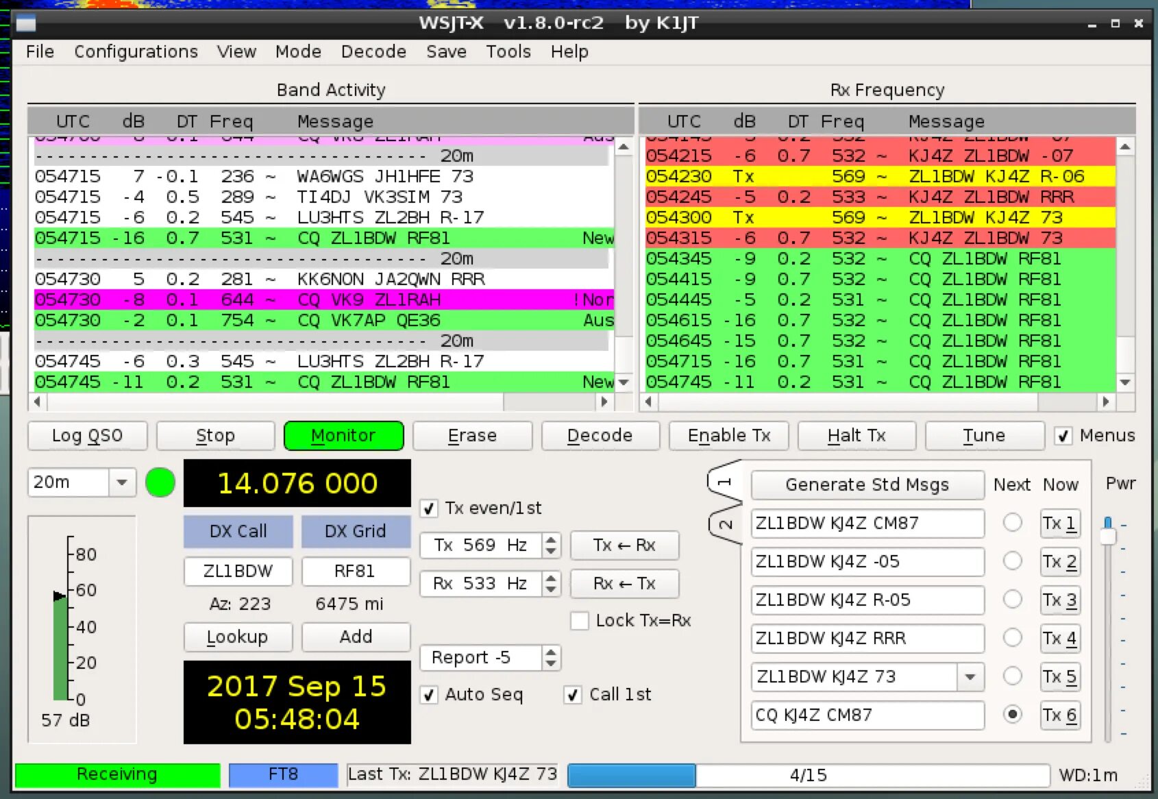This screenshot has width=1158, height=799.
Task: Click the 14.076 000 frequency display
Action: (297, 483)
